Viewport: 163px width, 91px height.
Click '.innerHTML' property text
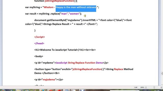point(89,20)
